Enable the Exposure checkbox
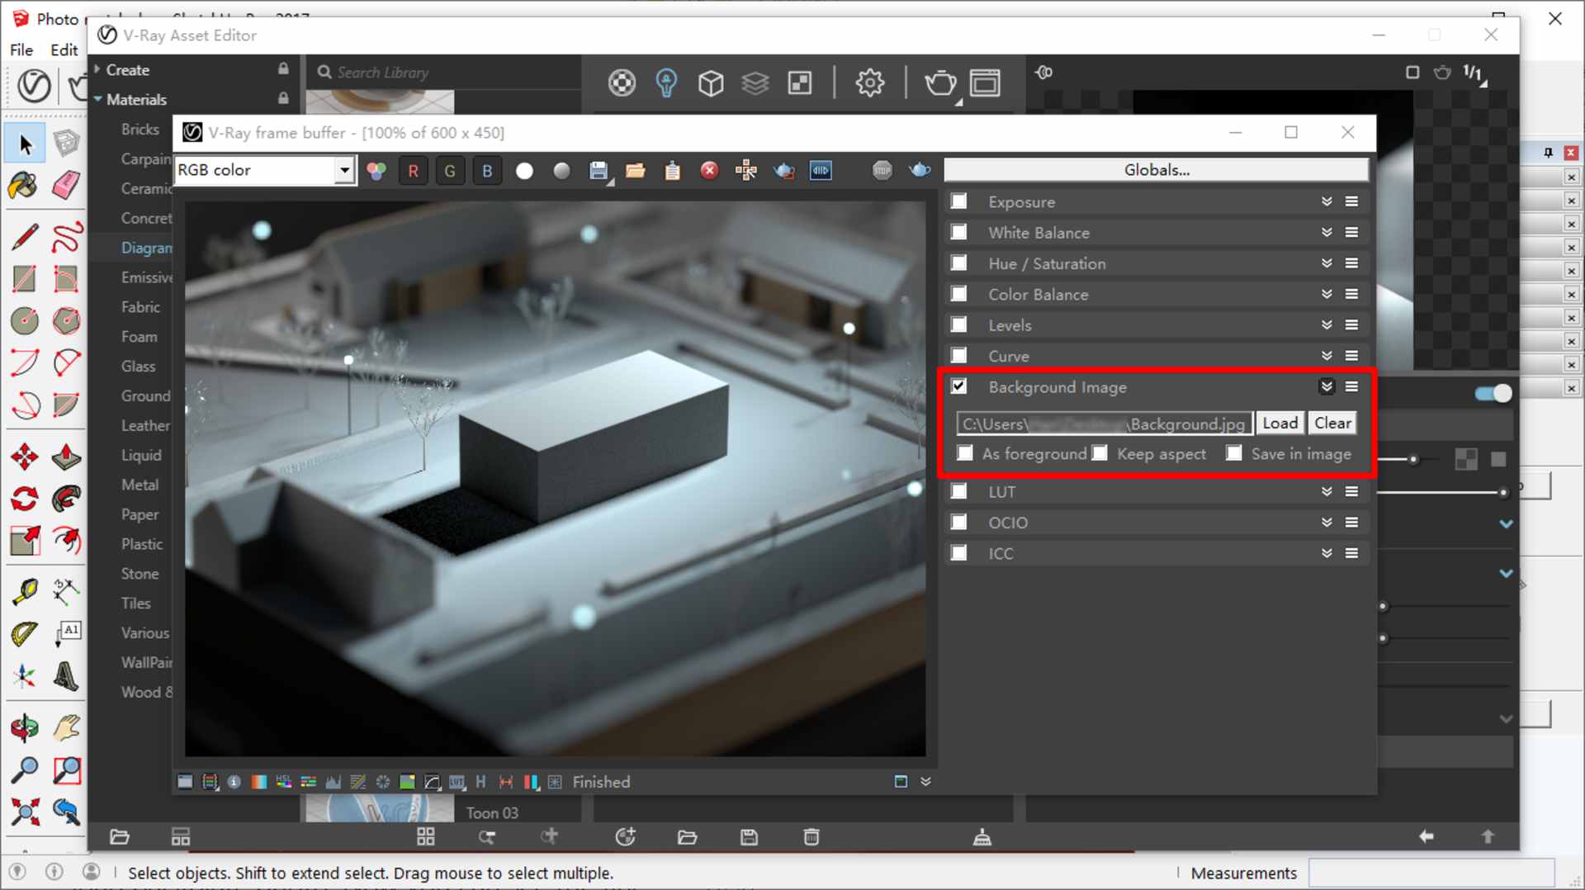 click(958, 201)
